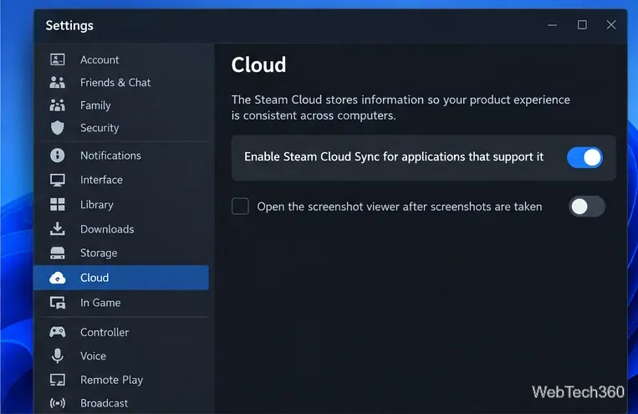Open the Account settings page
638x414 pixels.
tap(121, 59)
